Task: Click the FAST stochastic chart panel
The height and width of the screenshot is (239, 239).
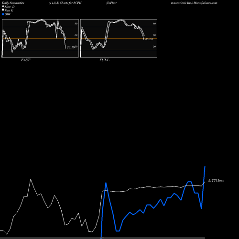Action: [x=40, y=38]
